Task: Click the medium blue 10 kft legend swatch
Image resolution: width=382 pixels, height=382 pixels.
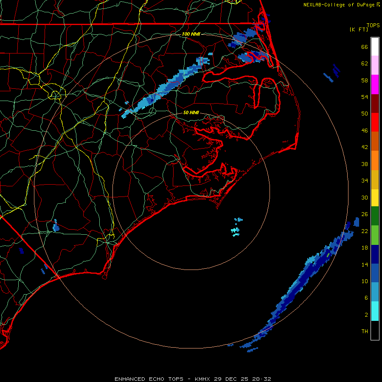Action: (375, 273)
